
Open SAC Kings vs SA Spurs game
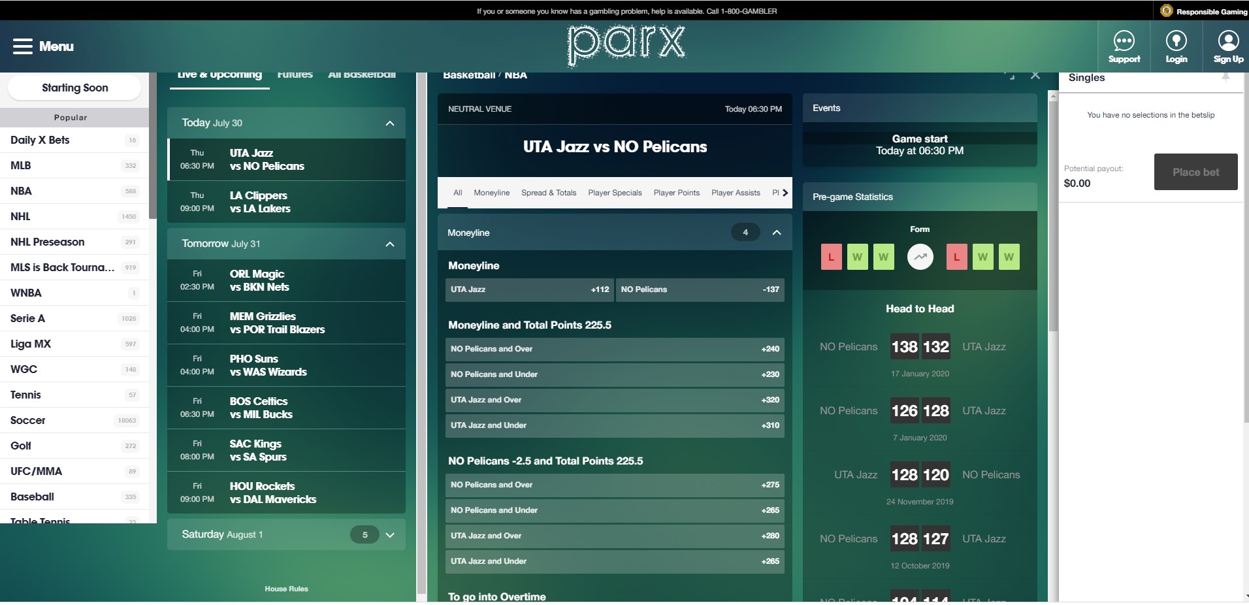[x=286, y=450]
